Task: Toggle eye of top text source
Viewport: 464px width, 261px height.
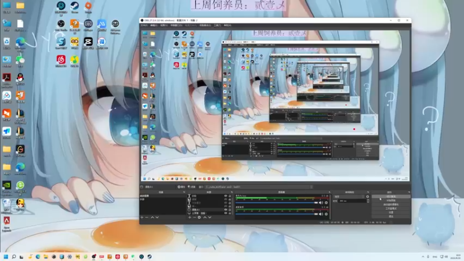Action: [x=226, y=196]
